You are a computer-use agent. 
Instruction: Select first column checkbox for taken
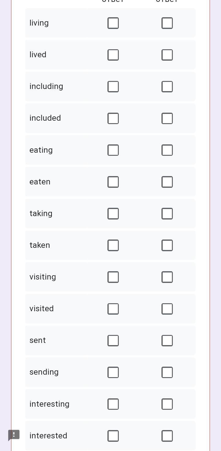click(x=113, y=245)
